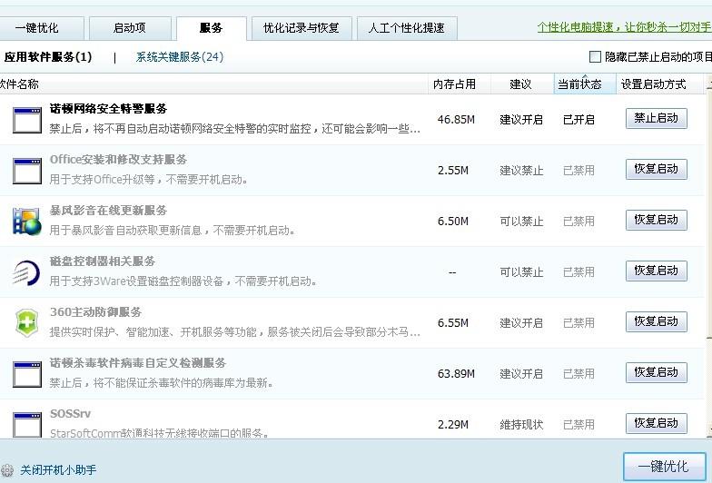Click the 6.50M memory value
This screenshot has height=483, width=712.
tap(452, 222)
